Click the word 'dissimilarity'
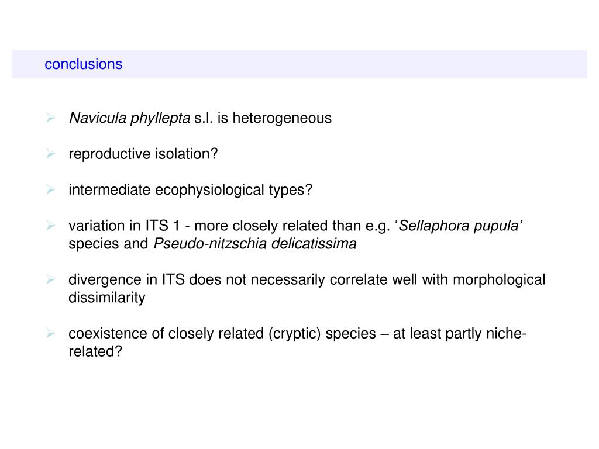The width and height of the screenshot is (599, 449). pyautogui.click(x=107, y=298)
